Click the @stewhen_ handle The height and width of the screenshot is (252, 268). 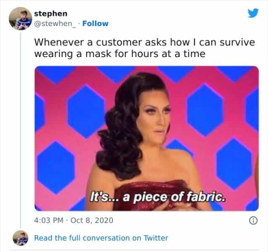pos(55,24)
